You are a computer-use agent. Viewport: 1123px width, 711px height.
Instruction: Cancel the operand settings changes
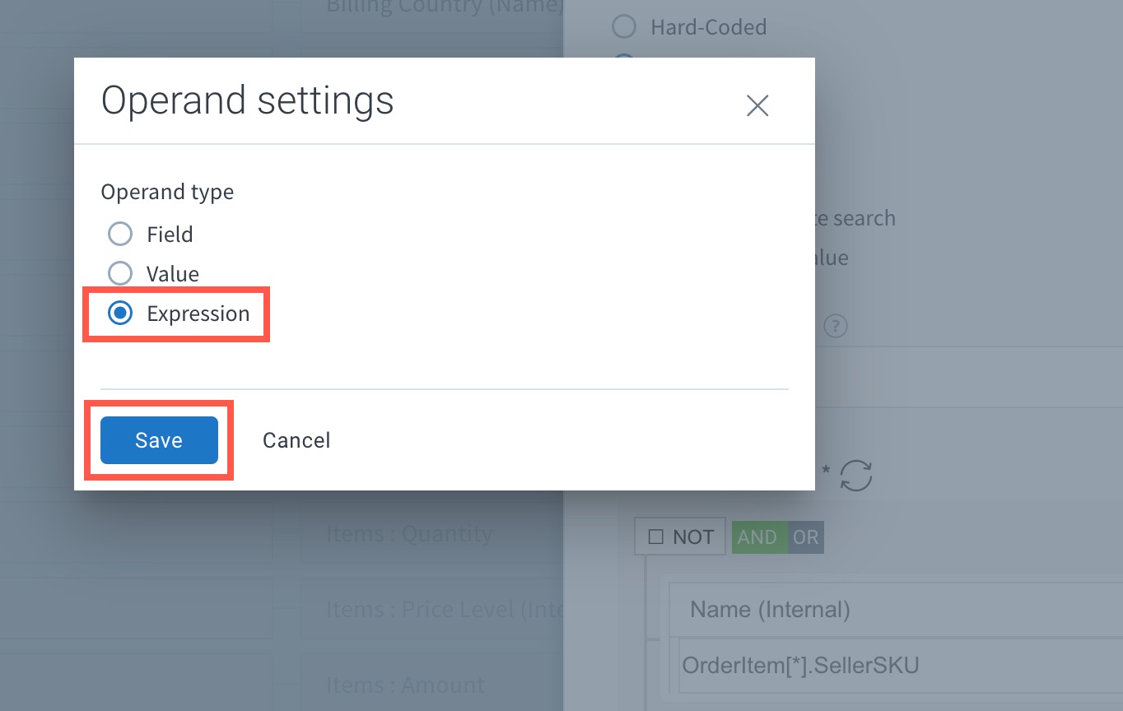296,439
